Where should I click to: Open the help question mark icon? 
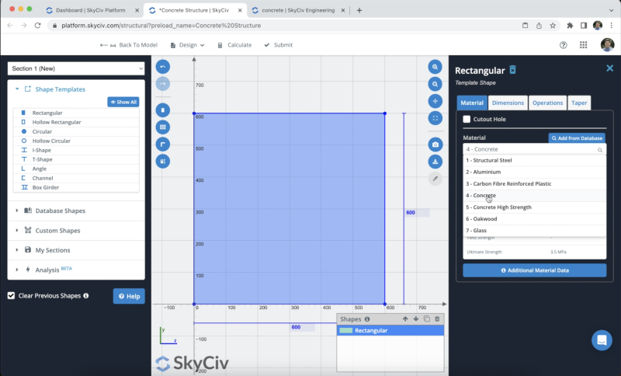pyautogui.click(x=564, y=45)
